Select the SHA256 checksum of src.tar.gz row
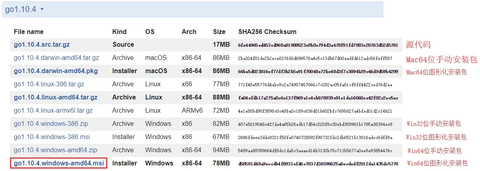 (x=318, y=45)
